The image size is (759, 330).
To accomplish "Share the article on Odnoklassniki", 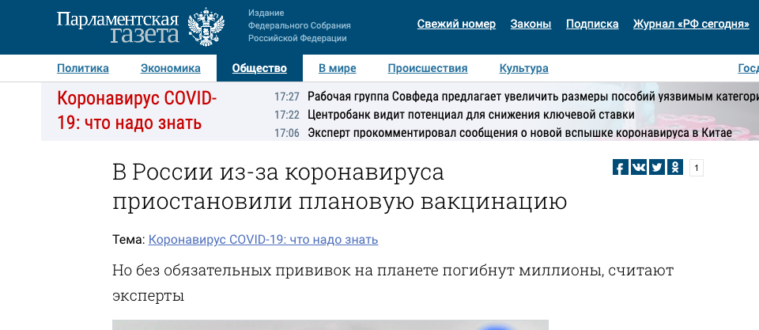I will 675,167.
